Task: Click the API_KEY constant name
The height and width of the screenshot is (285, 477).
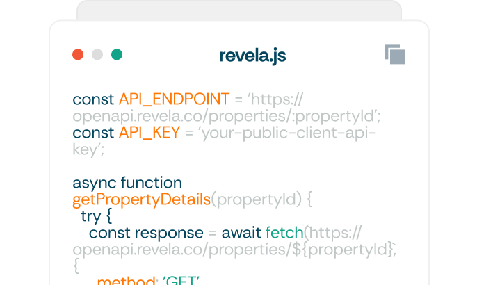Action: (149, 133)
